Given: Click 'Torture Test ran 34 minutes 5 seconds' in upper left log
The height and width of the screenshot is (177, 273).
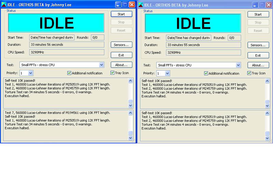Looking at the screenshot, I should pyautogui.click(x=48, y=92).
